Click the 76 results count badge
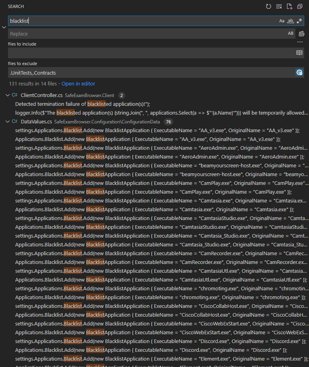 point(168,122)
